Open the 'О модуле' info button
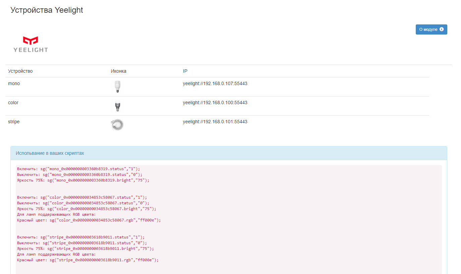 pos(431,29)
